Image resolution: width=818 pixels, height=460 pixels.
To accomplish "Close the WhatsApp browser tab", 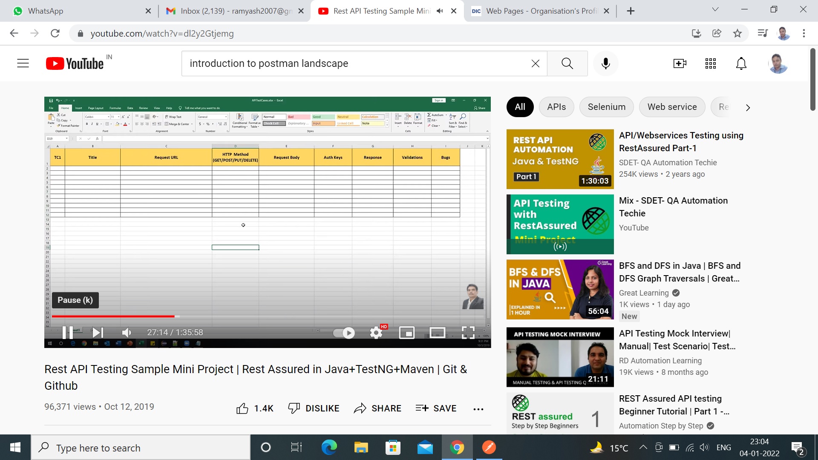I will click(148, 11).
